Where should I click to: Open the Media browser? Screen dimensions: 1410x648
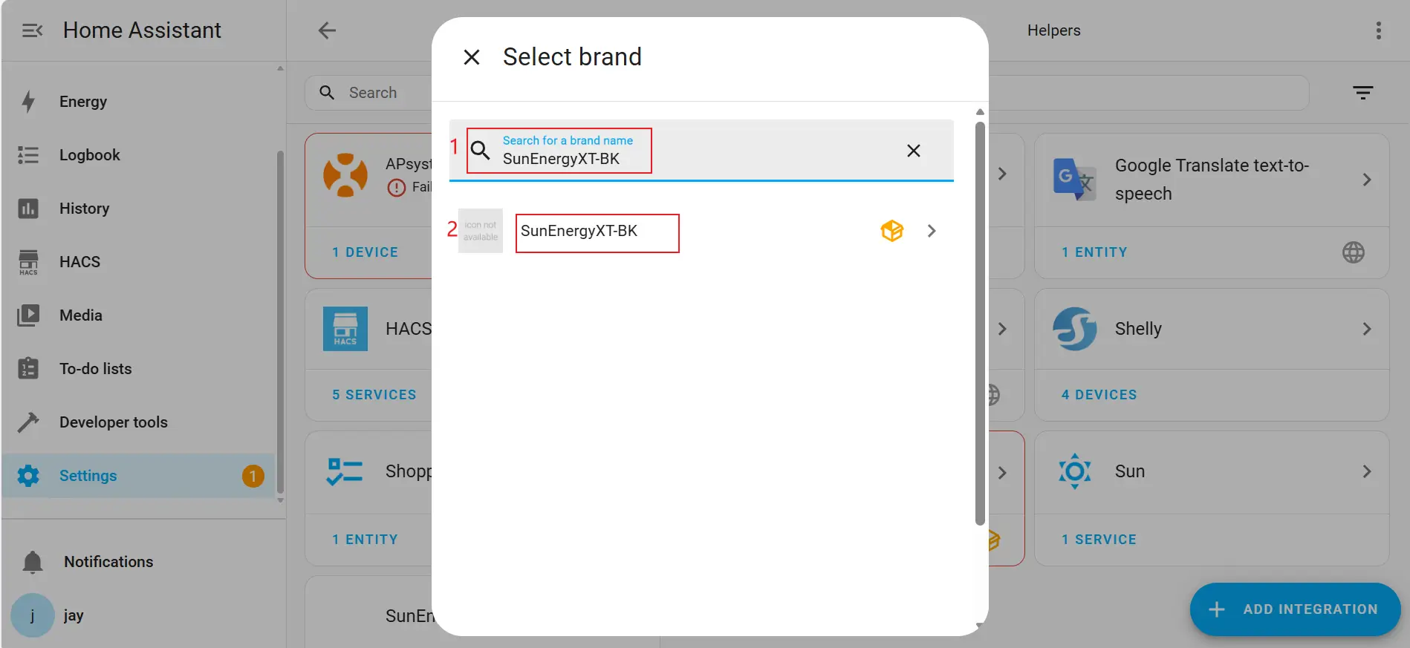(x=80, y=315)
